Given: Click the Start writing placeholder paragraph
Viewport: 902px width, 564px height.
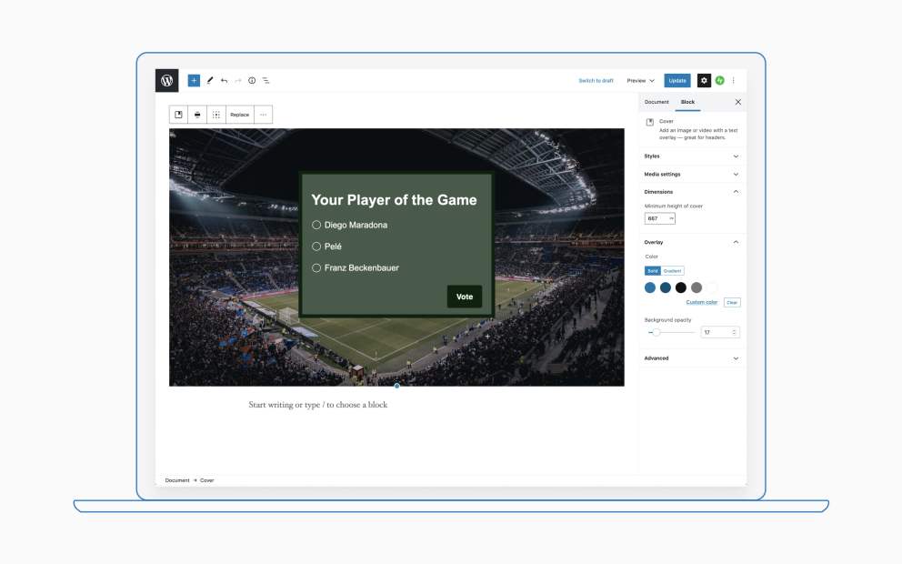Looking at the screenshot, I should (x=318, y=405).
